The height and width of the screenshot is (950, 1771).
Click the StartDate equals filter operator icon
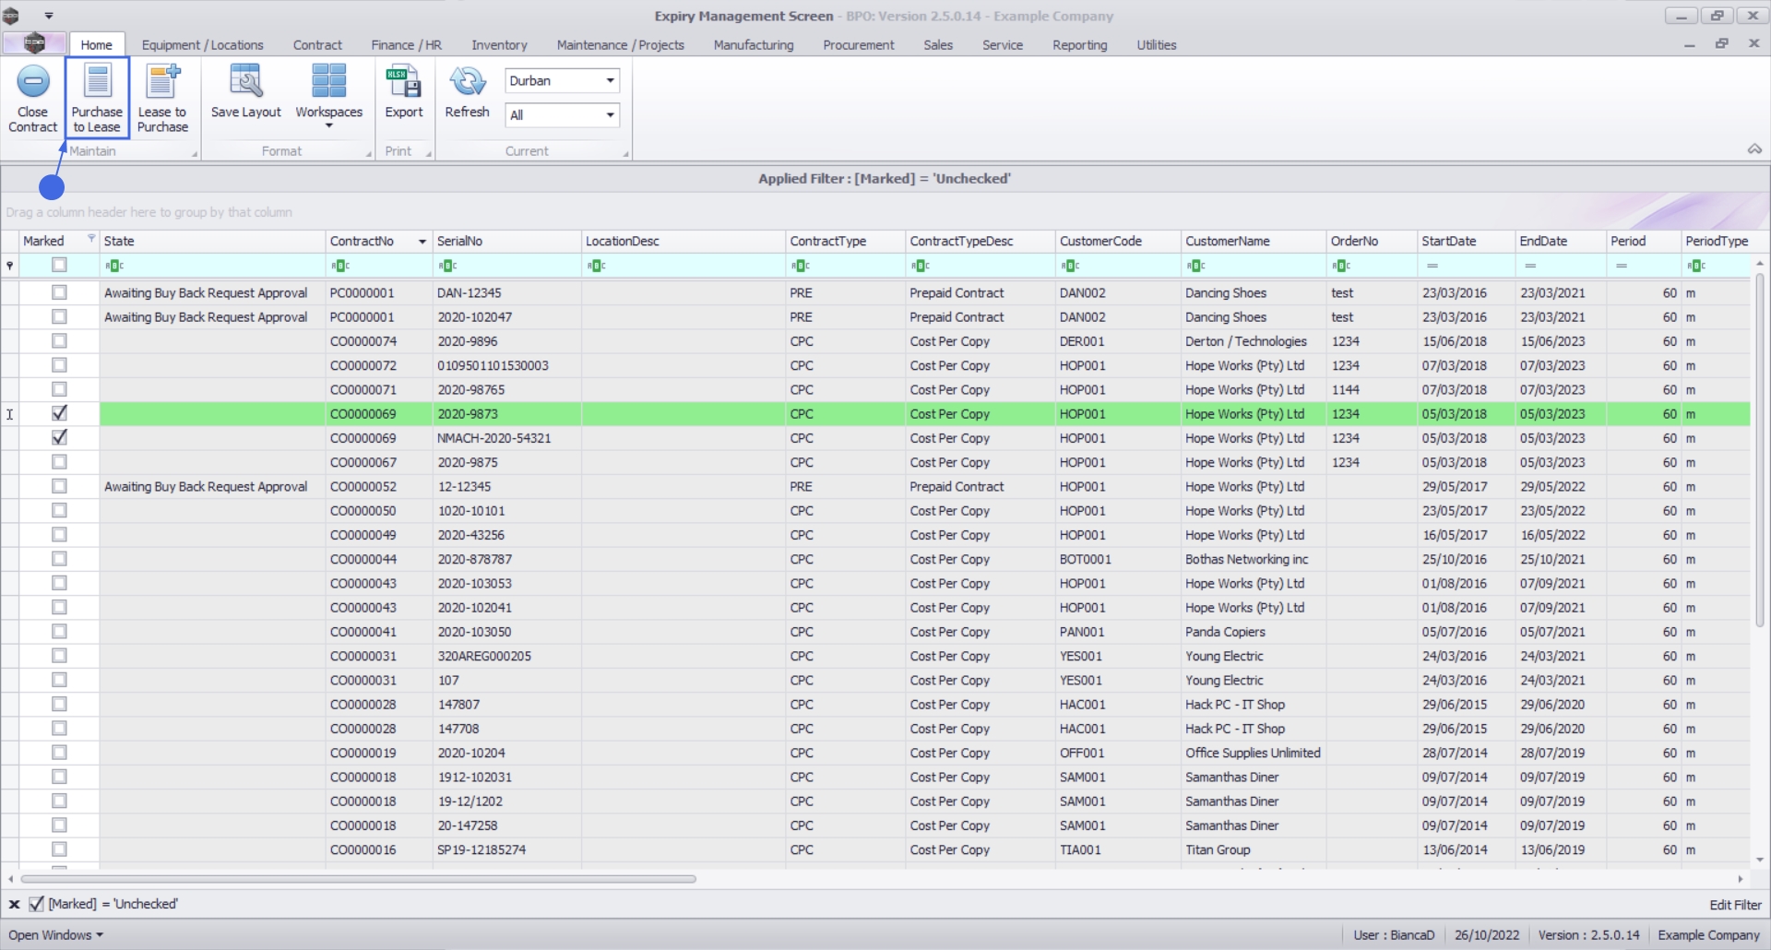click(1432, 266)
